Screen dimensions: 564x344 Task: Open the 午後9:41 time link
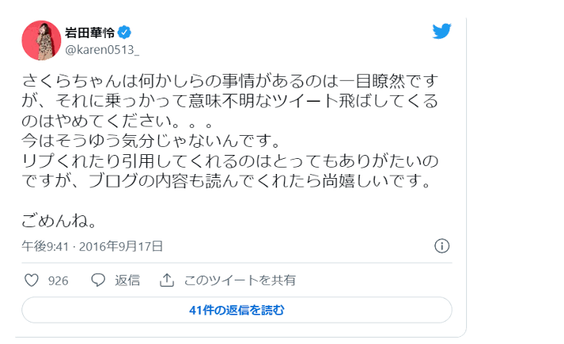(x=45, y=246)
